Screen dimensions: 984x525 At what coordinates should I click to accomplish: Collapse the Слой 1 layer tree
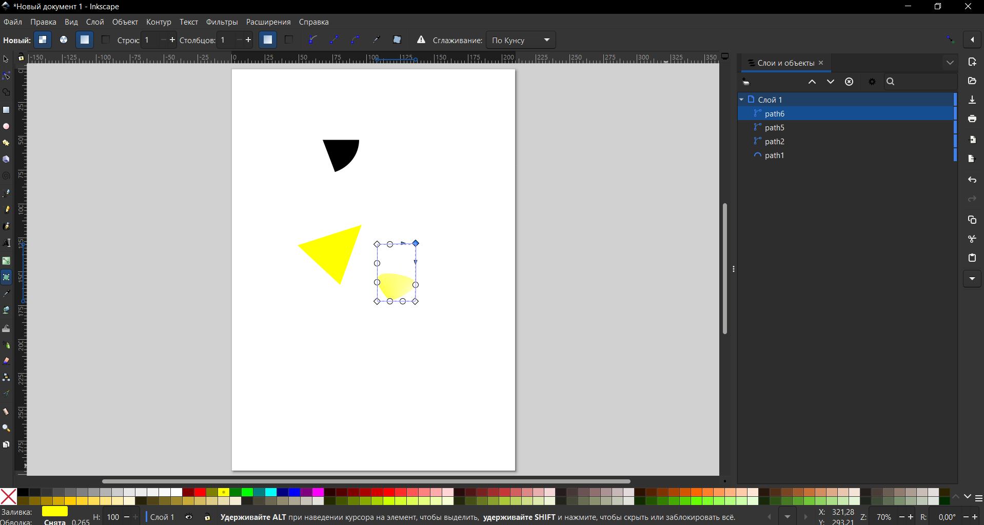[x=742, y=100]
